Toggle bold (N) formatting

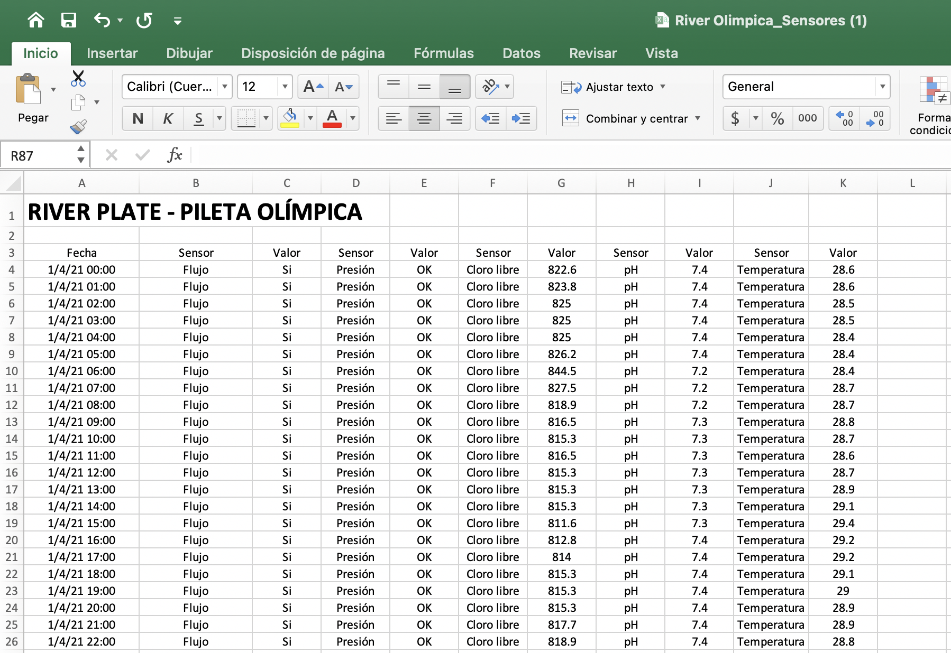click(138, 118)
